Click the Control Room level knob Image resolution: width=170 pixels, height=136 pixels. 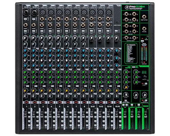135,95
